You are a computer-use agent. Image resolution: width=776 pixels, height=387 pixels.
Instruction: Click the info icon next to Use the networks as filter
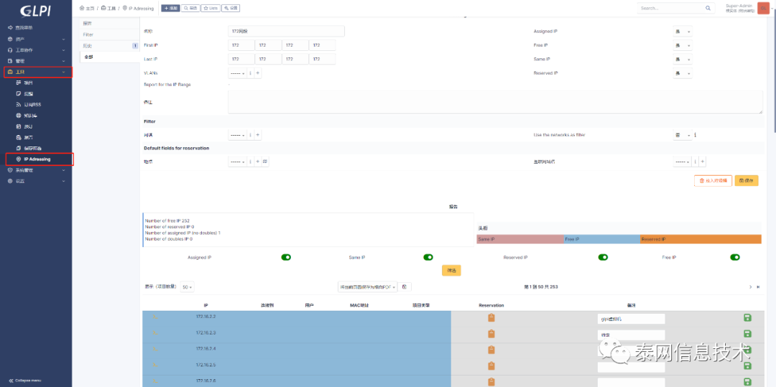click(695, 135)
